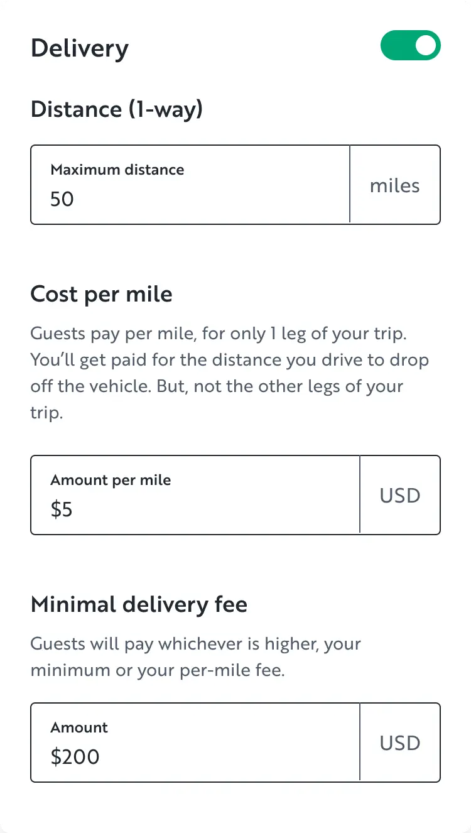This screenshot has width=471, height=833.
Task: Click the white knob of the Delivery switch
Action: (426, 46)
